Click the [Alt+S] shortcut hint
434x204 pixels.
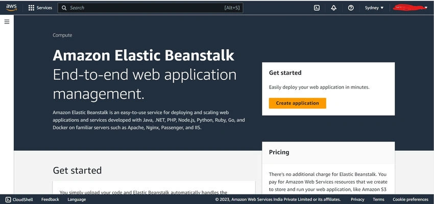(x=232, y=8)
